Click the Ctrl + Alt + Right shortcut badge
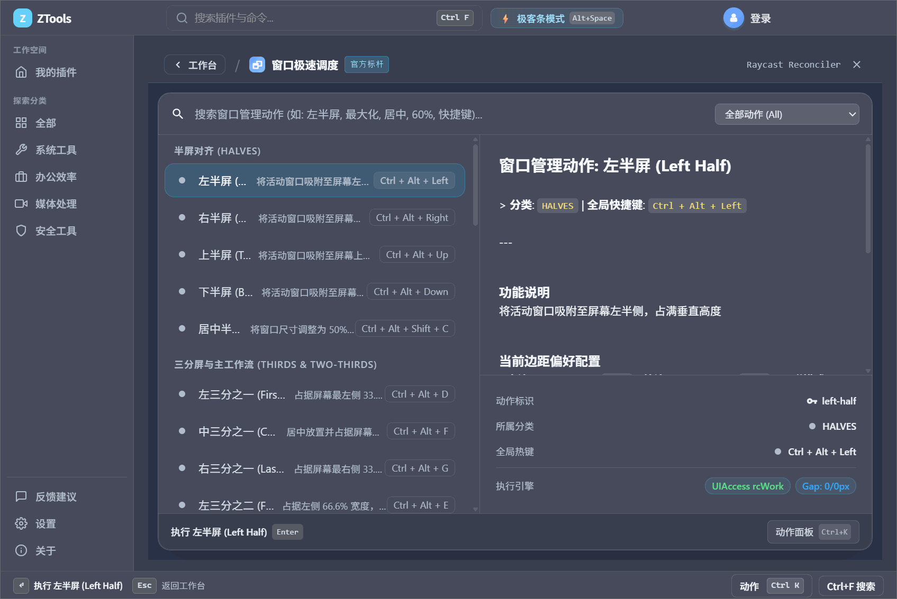Screen dimensions: 897x599 (412, 218)
